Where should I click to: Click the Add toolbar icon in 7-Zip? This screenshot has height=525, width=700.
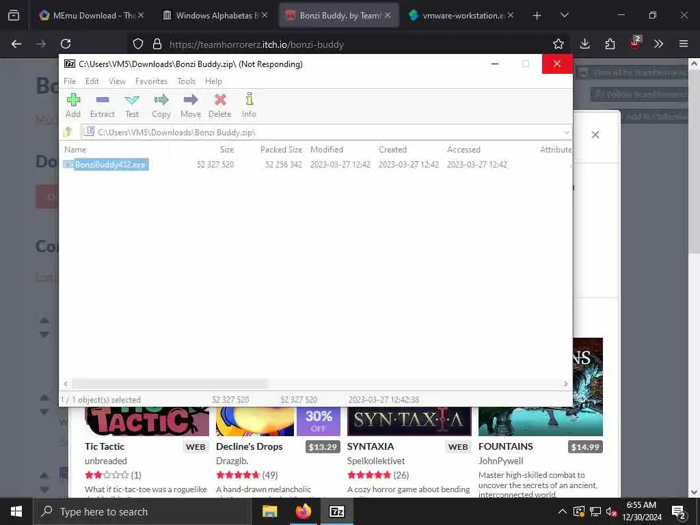coord(73,105)
